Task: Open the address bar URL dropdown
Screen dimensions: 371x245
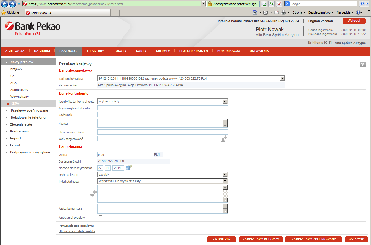Action: coord(204,4)
